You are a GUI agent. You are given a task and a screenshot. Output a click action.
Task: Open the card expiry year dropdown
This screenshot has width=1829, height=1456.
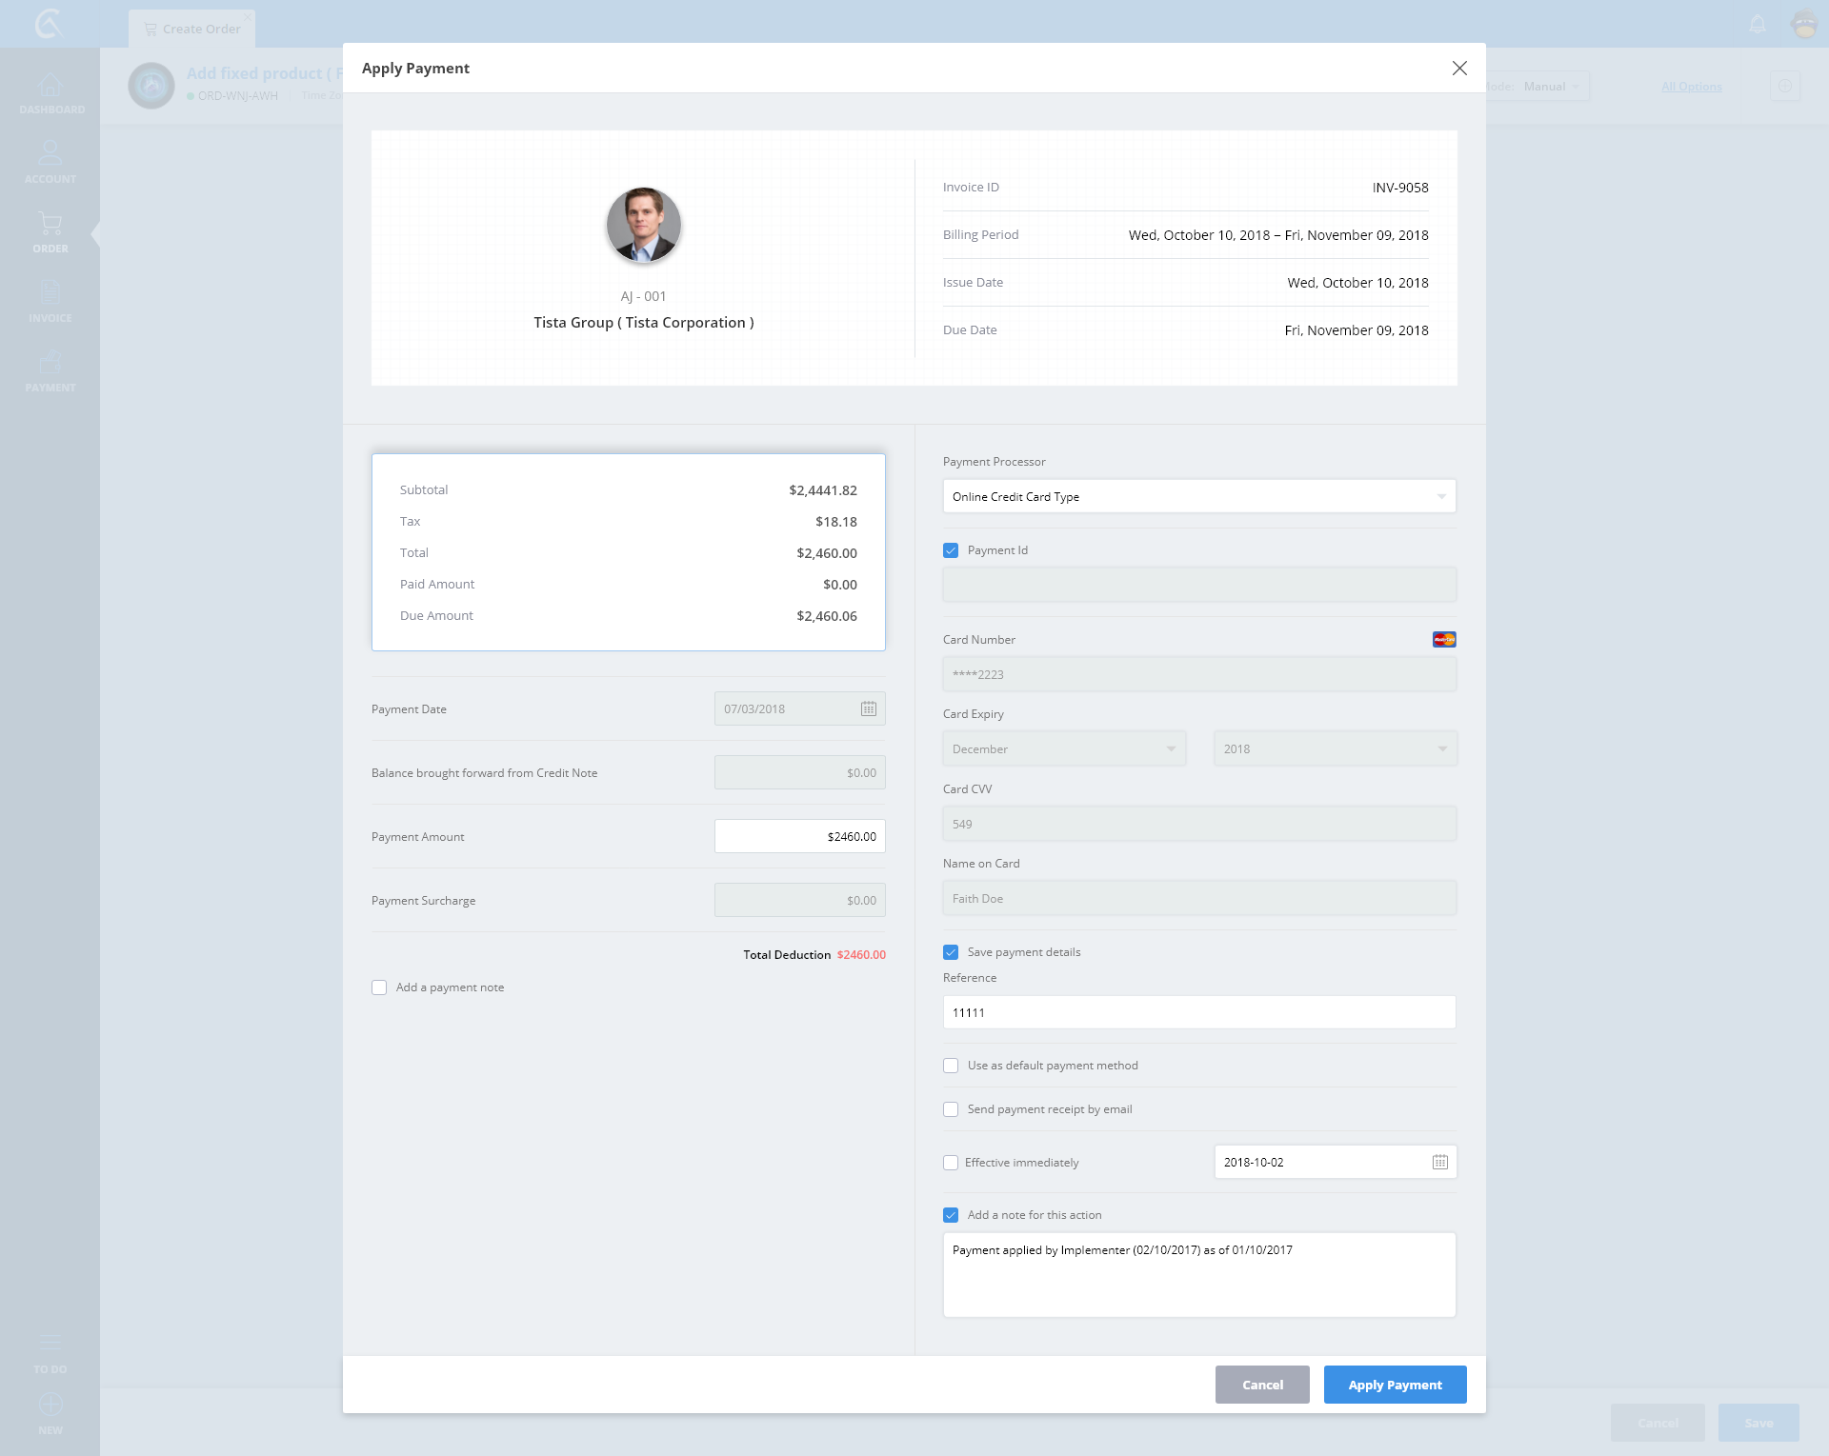point(1334,748)
